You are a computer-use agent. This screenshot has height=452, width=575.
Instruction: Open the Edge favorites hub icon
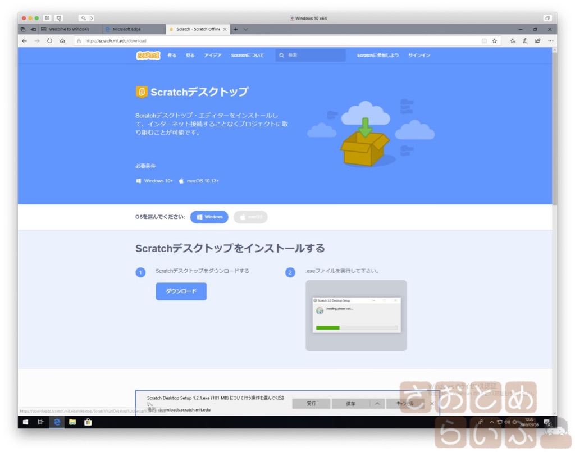pos(513,40)
